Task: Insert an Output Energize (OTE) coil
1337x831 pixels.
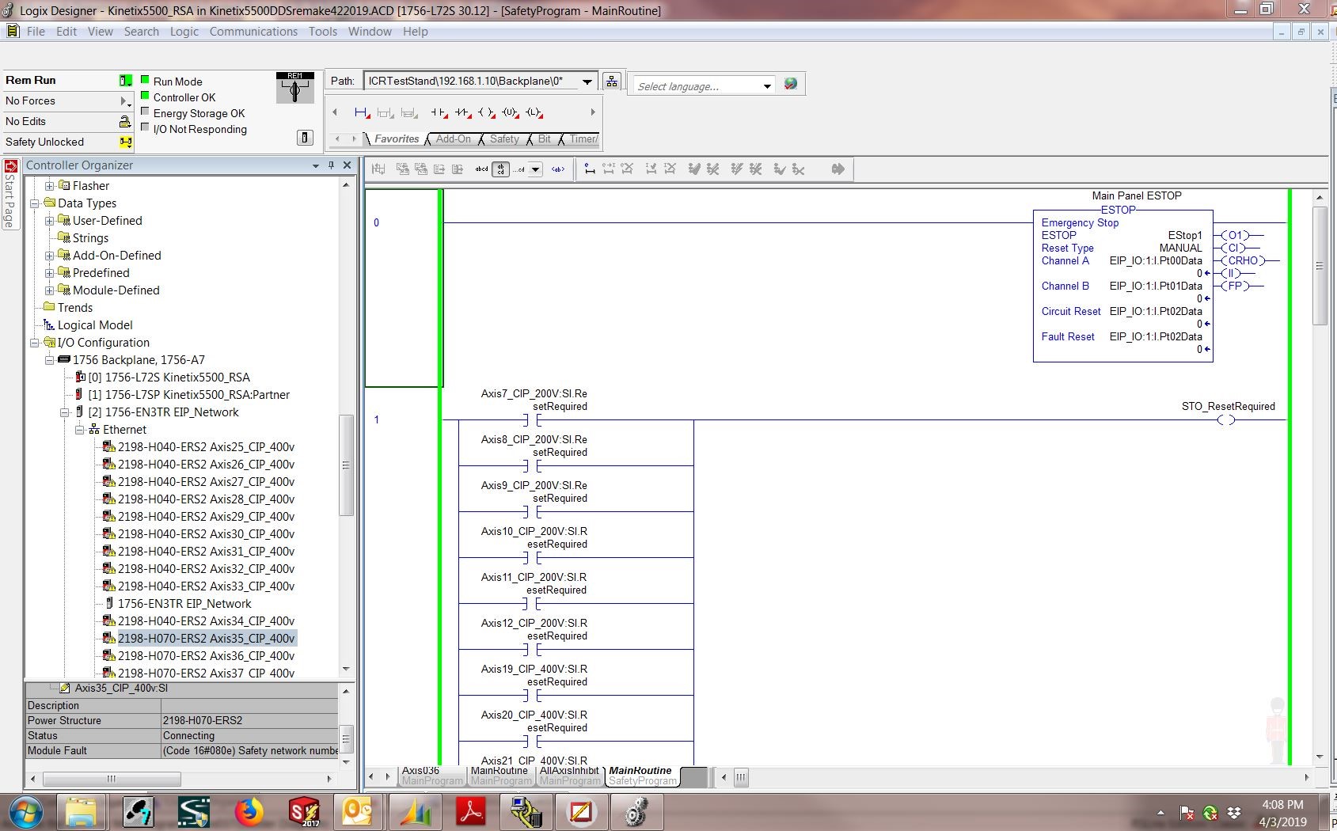Action: [x=487, y=112]
